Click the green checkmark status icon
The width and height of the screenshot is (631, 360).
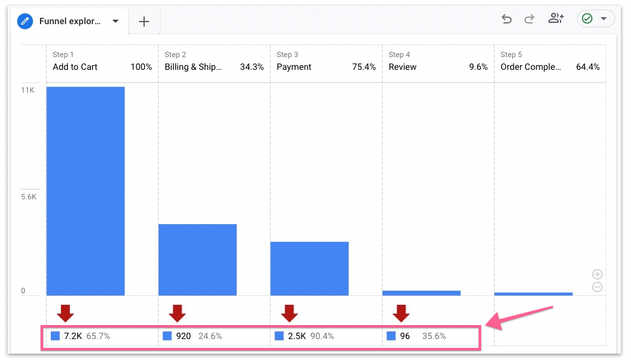pyautogui.click(x=587, y=19)
